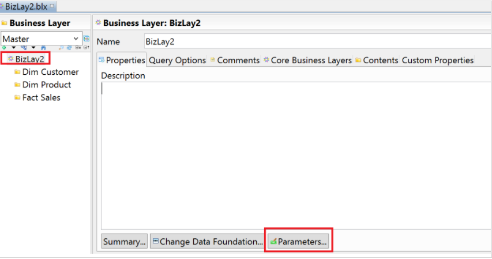Click the Dim Product folder icon
The height and width of the screenshot is (259, 492).
coord(17,85)
